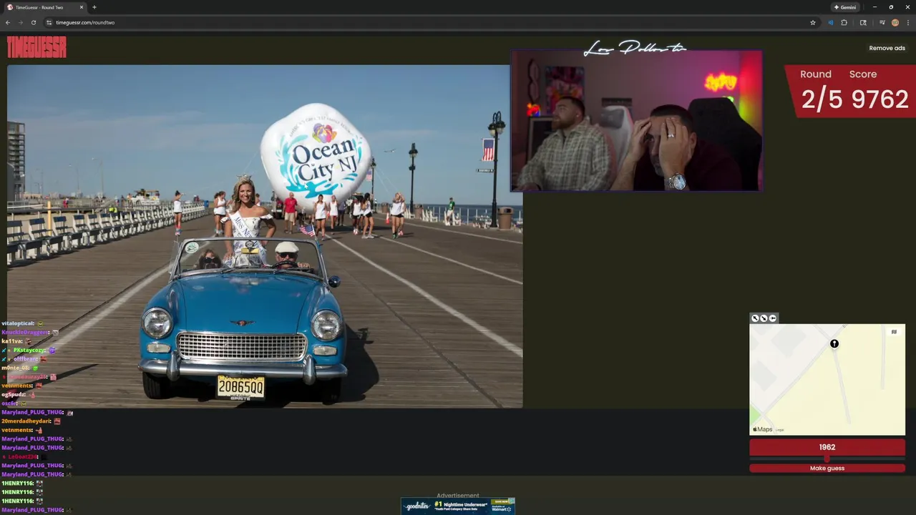Click the TimeGuessr logo
Viewport: 916px width, 515px height.
coord(36,47)
